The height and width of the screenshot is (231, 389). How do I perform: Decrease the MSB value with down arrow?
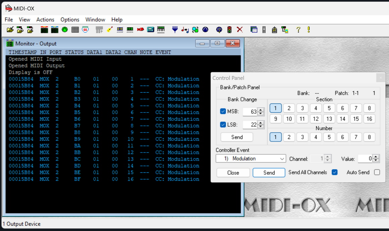pos(260,113)
